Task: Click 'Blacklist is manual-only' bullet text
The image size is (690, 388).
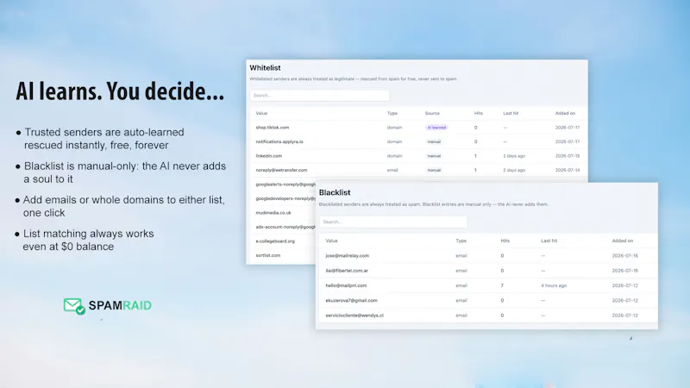Action: click(125, 172)
